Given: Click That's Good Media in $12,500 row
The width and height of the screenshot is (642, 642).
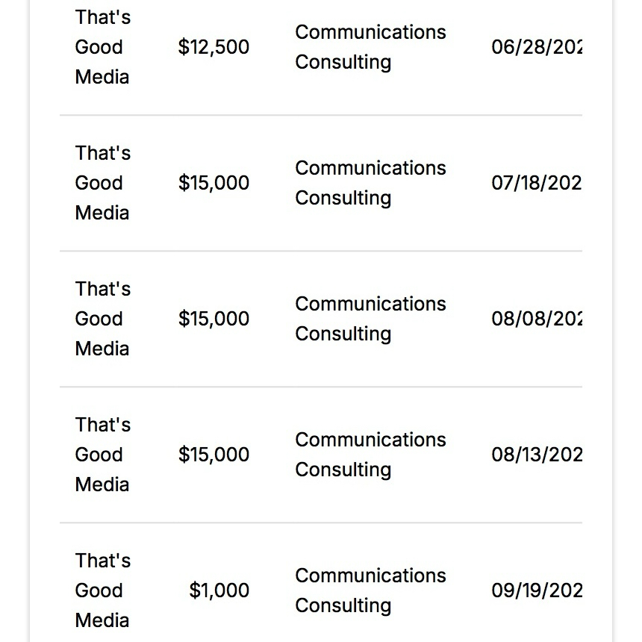Looking at the screenshot, I should pyautogui.click(x=102, y=47).
